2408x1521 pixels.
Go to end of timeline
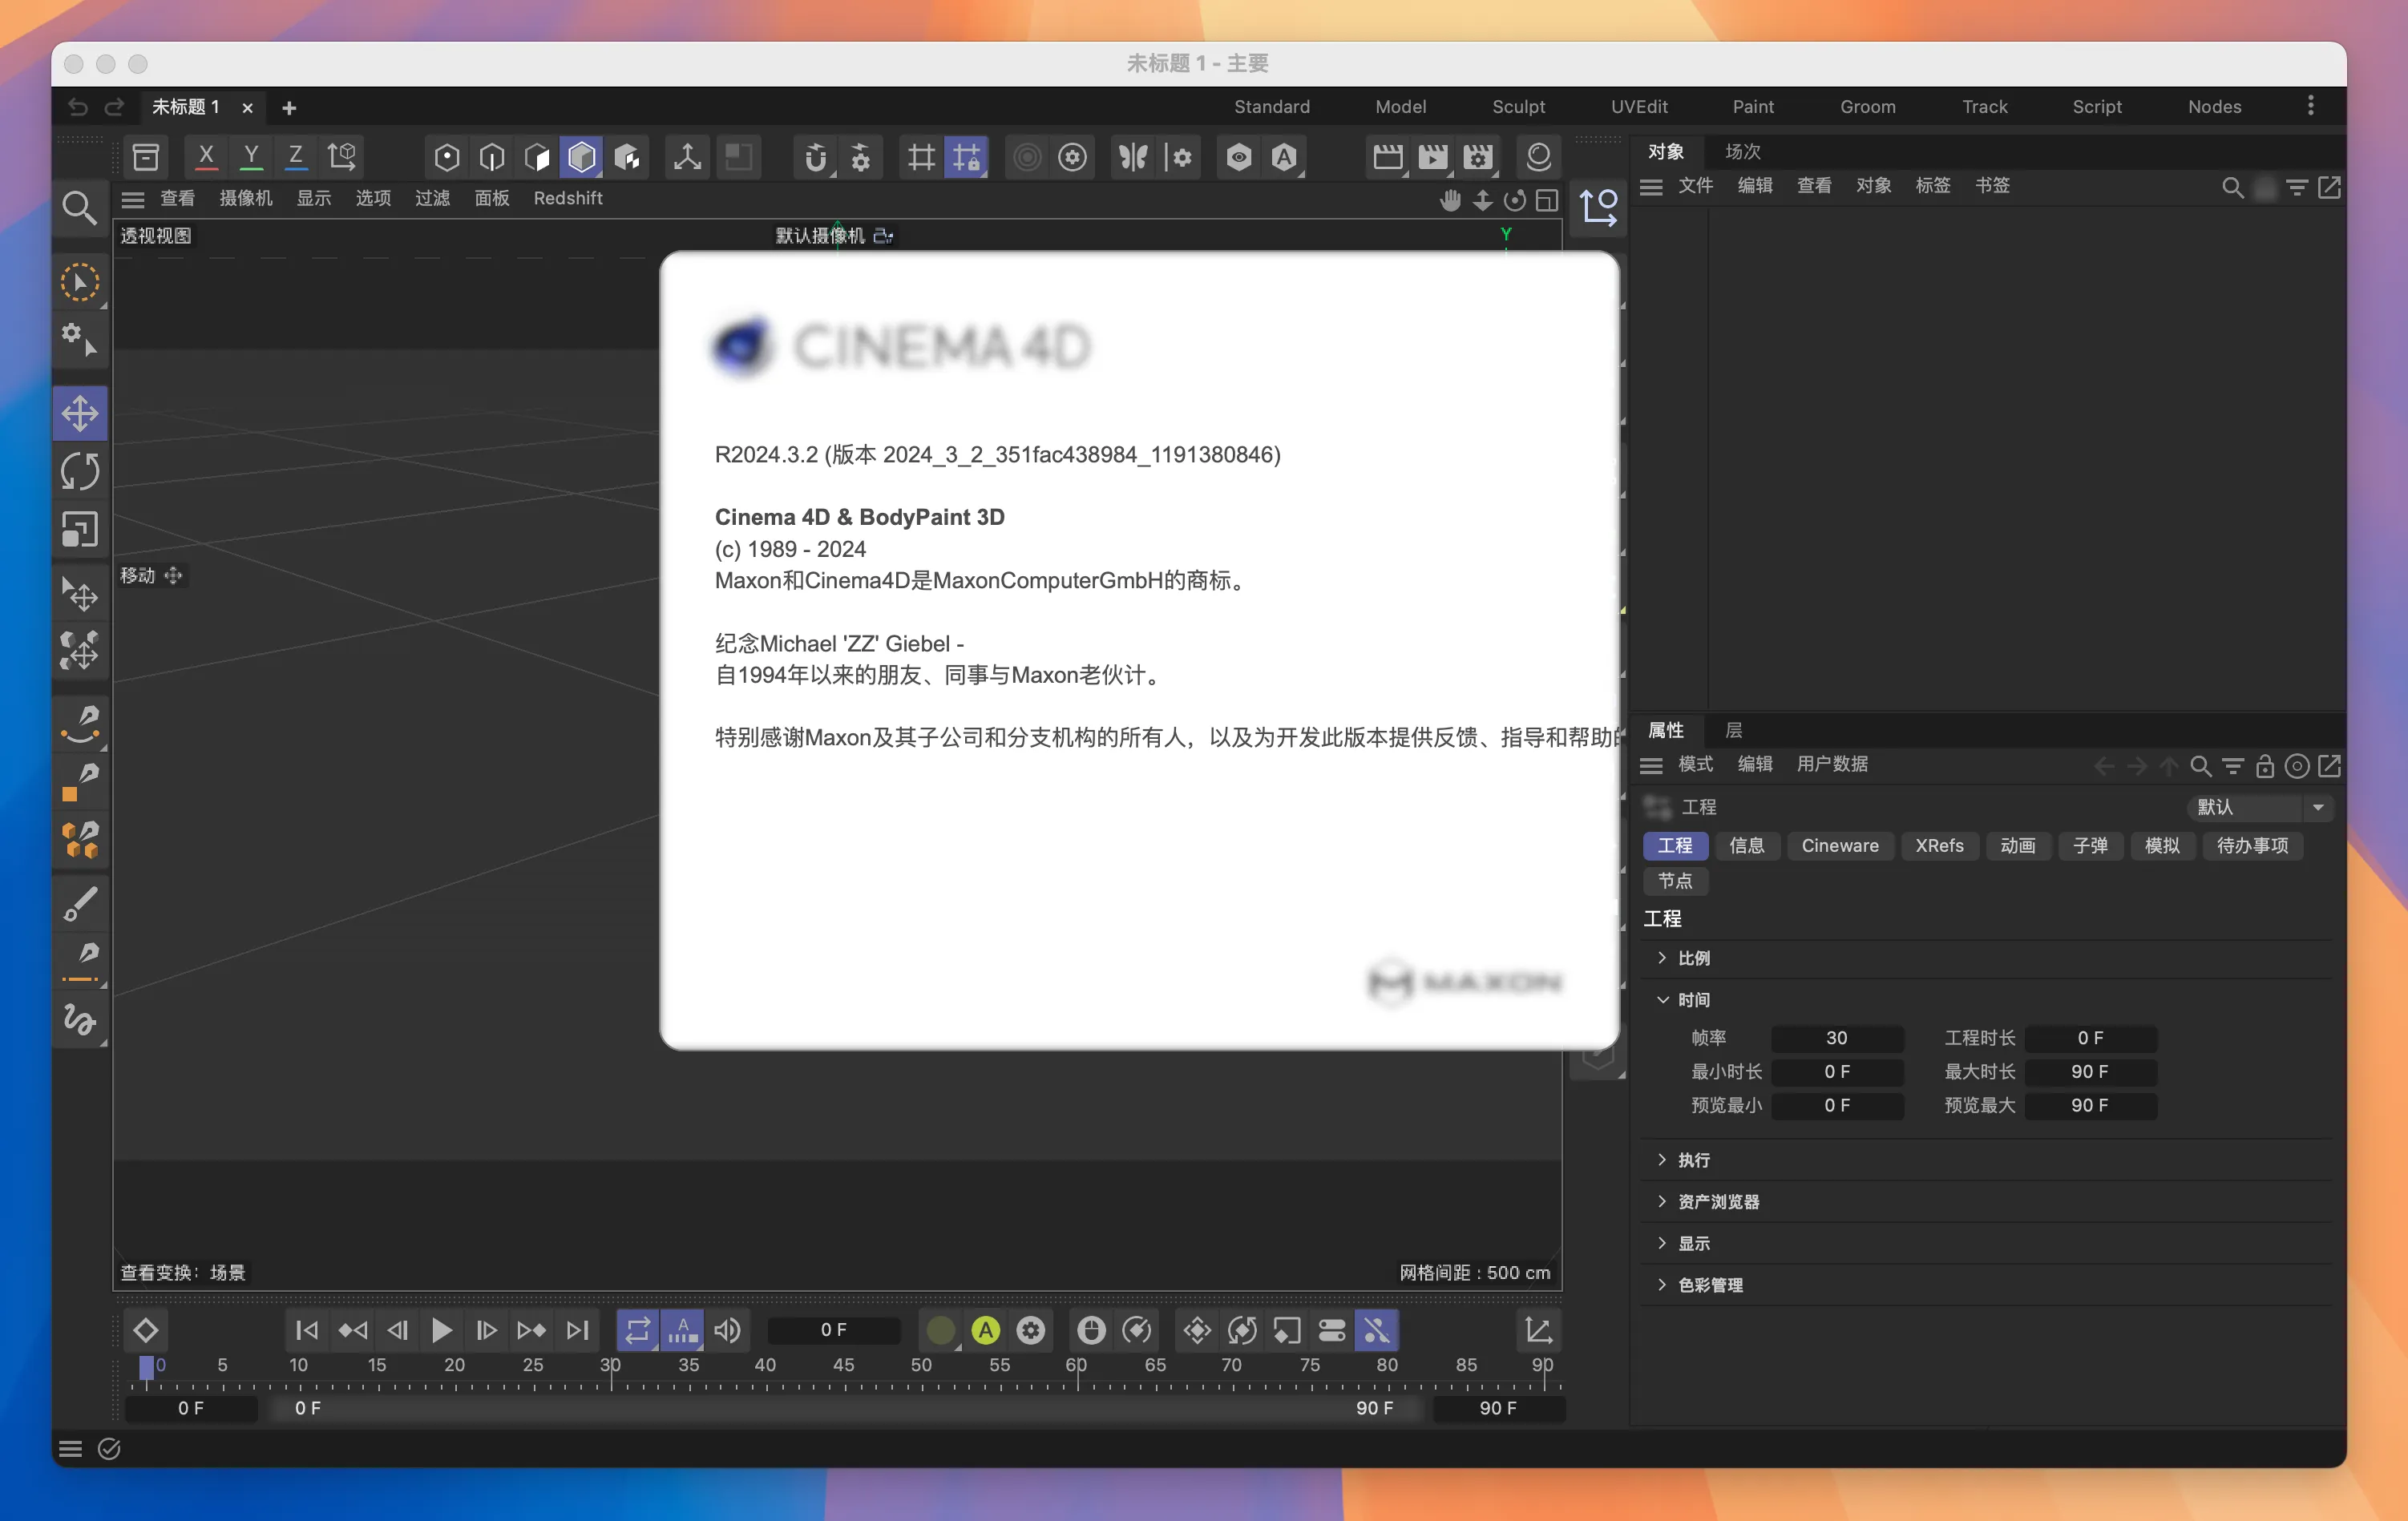pyautogui.click(x=577, y=1330)
